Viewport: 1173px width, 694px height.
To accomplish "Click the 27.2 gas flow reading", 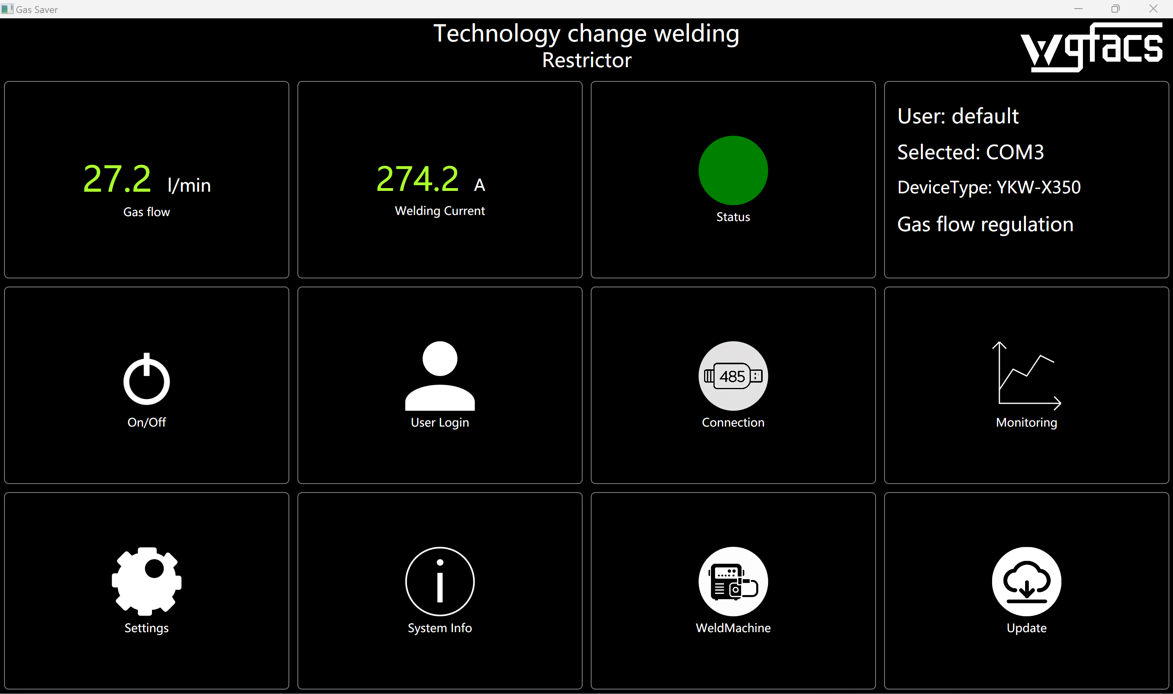I will [x=117, y=179].
